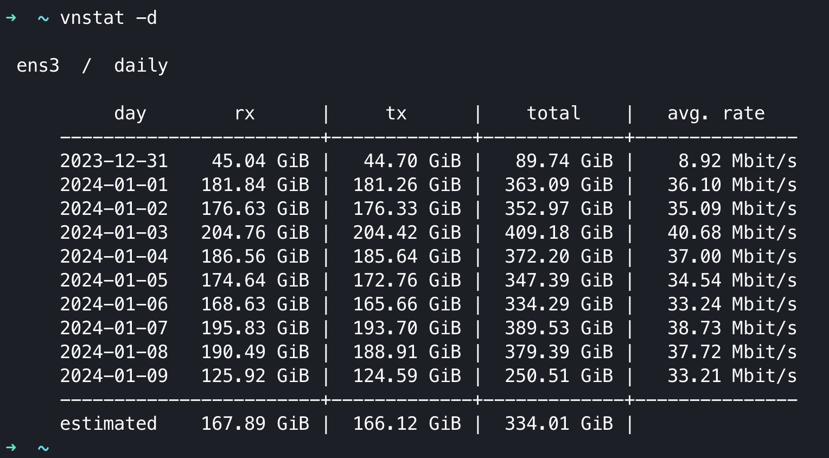Click the estimated row label

(x=109, y=424)
